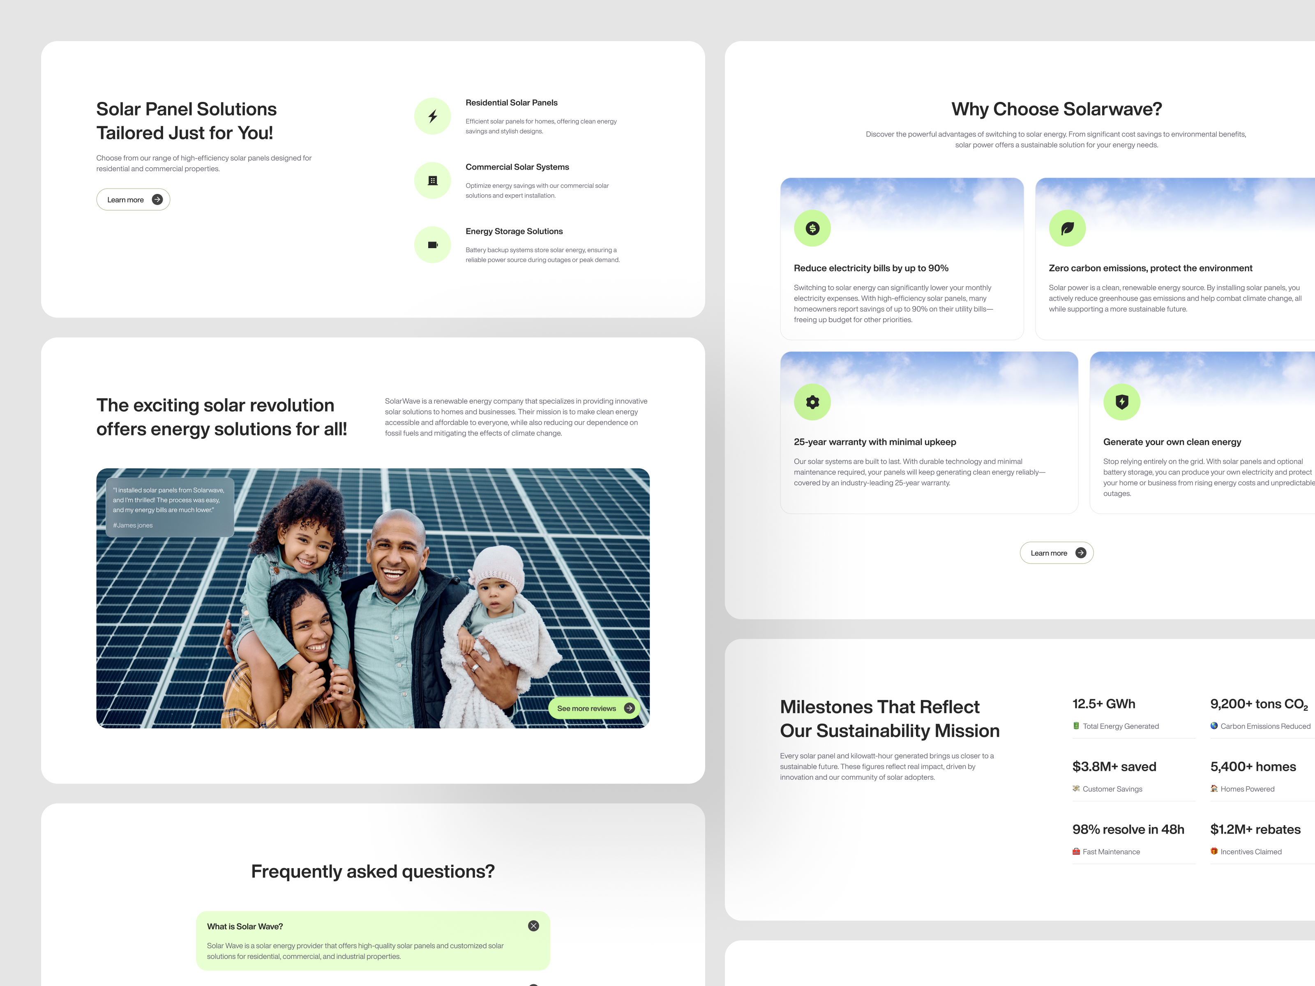Click the #James jones tag in testimonial

[133, 525]
